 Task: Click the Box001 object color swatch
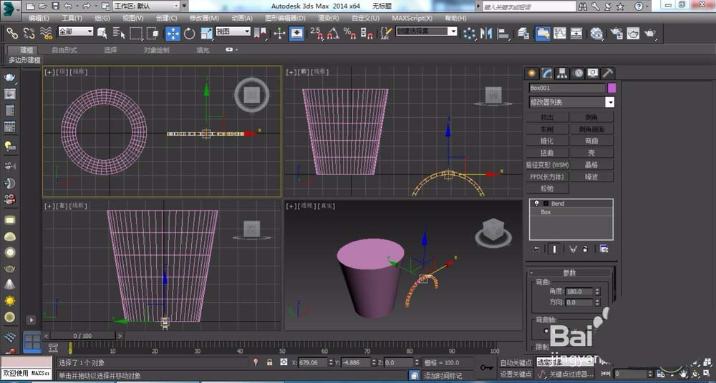click(612, 88)
